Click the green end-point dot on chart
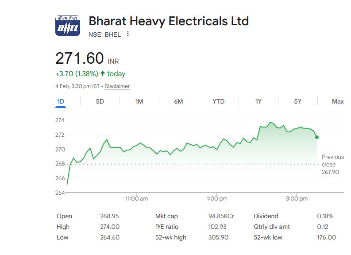 (x=317, y=137)
